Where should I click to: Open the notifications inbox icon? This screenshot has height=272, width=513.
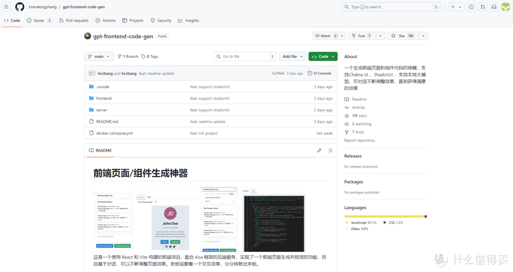(494, 7)
